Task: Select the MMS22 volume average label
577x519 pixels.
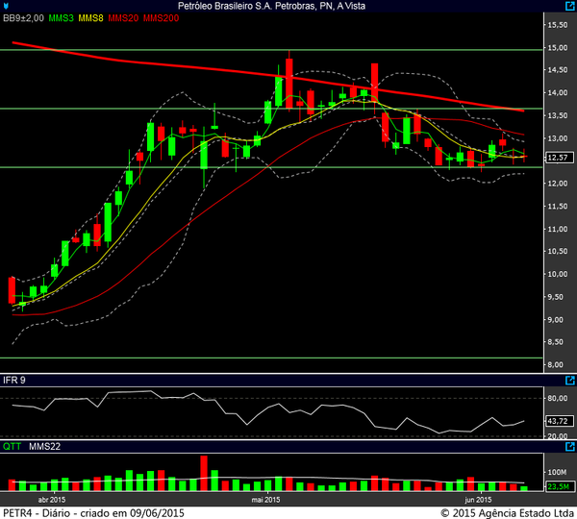Action: [44, 447]
